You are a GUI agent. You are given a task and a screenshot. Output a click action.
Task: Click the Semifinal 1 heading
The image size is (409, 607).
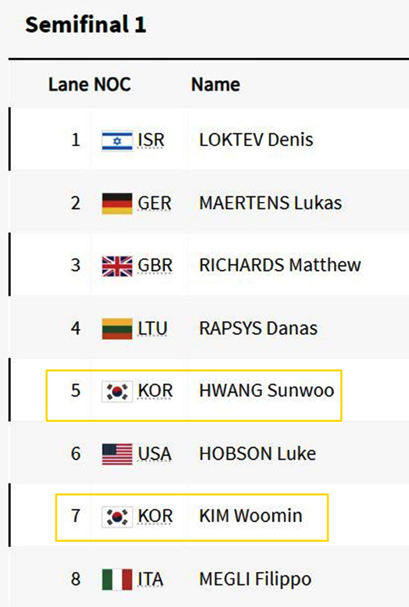point(86,25)
